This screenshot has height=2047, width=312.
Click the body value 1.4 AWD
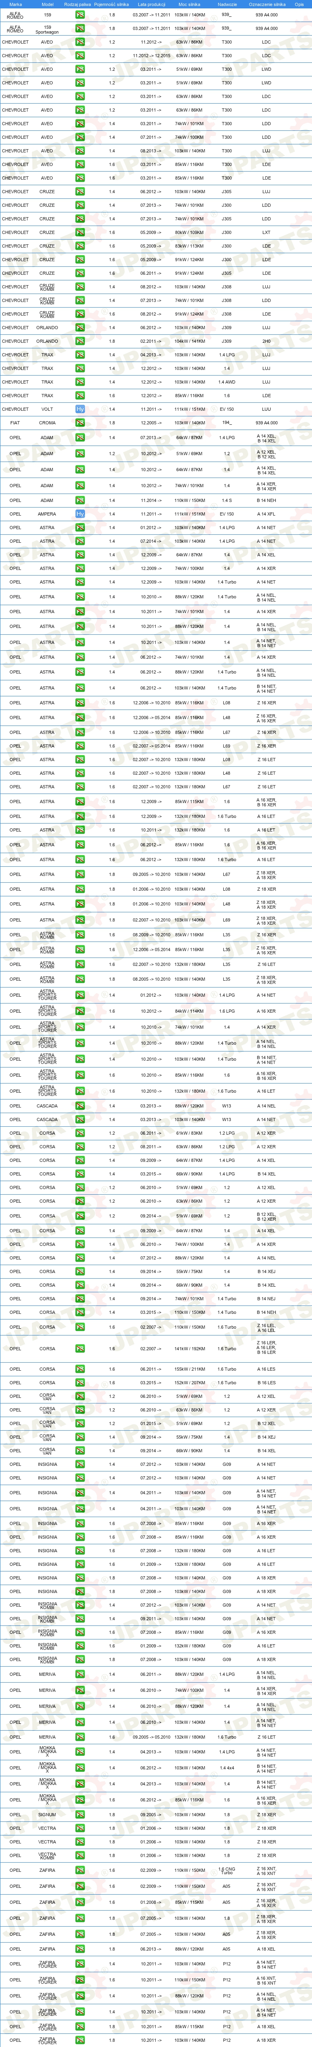click(x=227, y=382)
